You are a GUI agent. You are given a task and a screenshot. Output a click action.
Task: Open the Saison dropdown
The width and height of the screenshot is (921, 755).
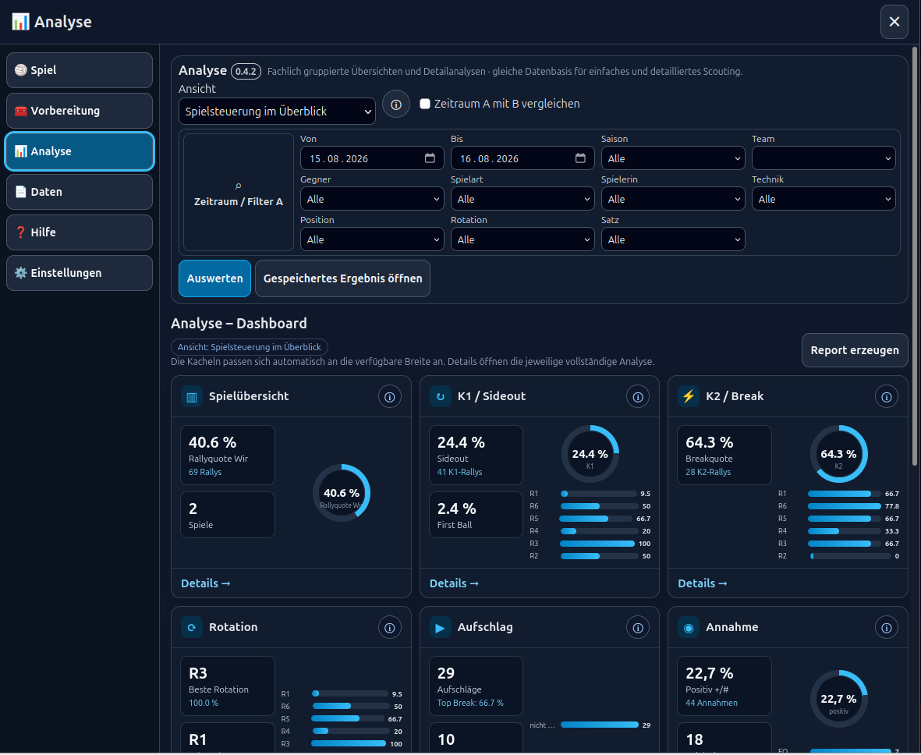[672, 158]
